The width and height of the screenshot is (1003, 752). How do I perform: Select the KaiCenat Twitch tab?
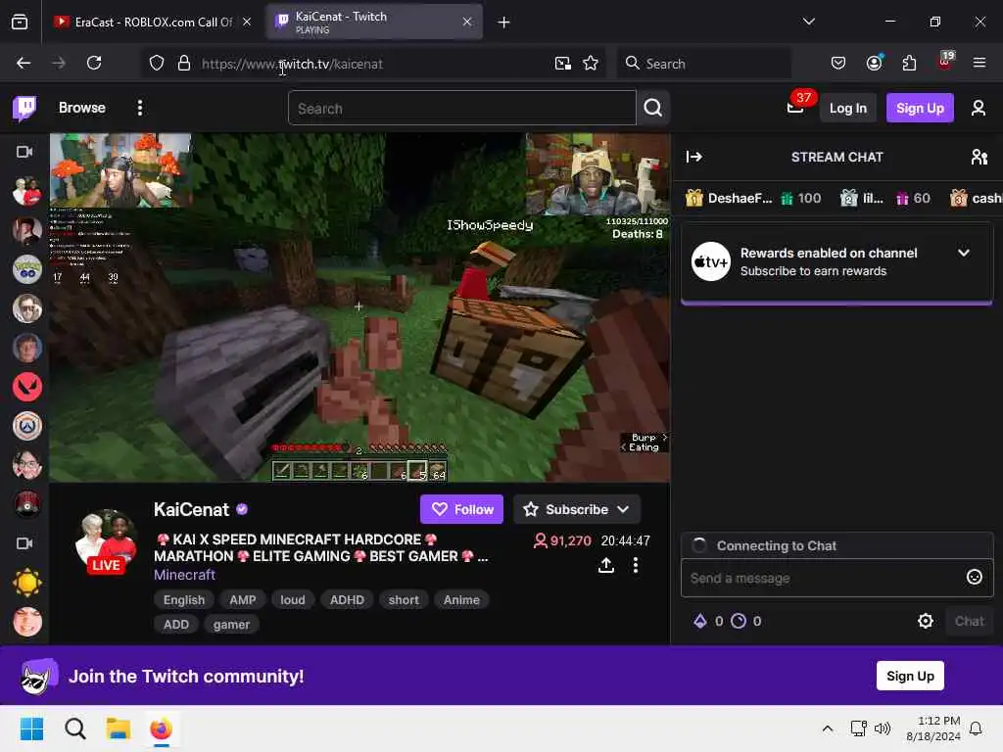coord(373,22)
